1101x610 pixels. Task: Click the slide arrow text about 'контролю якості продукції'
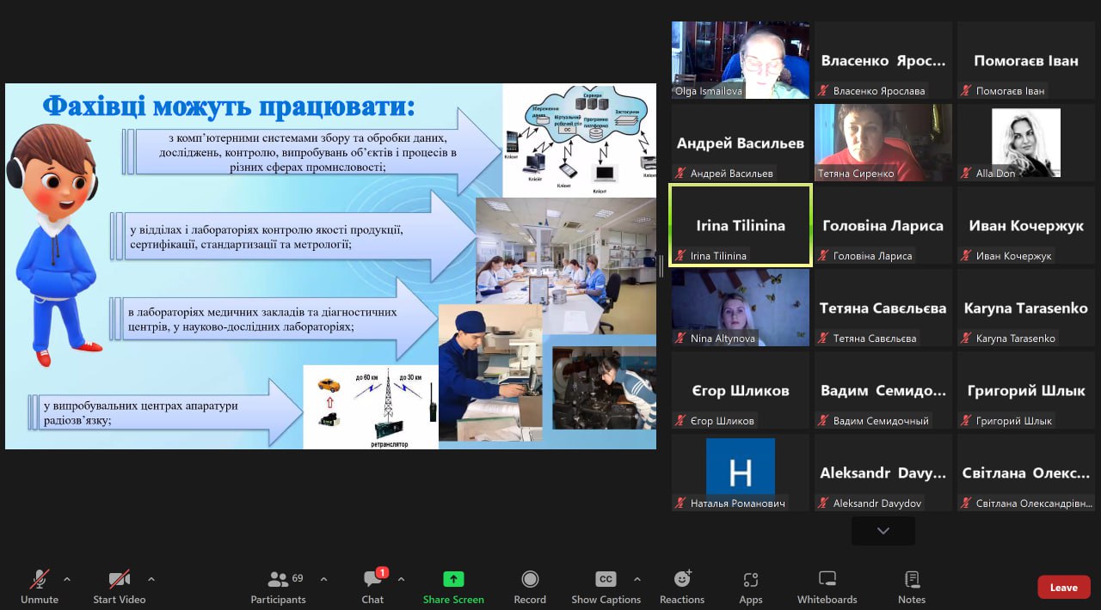click(x=266, y=237)
